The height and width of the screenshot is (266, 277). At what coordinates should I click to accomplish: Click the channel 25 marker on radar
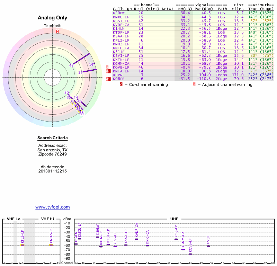(x=81, y=72)
